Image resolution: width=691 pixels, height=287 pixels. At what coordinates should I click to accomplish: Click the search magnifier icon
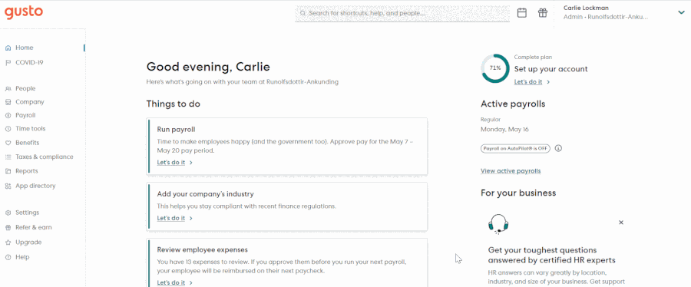click(x=303, y=13)
